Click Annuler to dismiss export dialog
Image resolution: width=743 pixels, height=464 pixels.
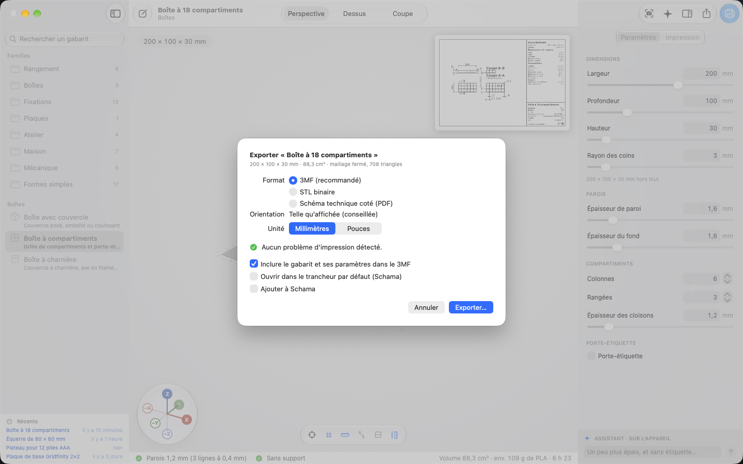pyautogui.click(x=426, y=307)
